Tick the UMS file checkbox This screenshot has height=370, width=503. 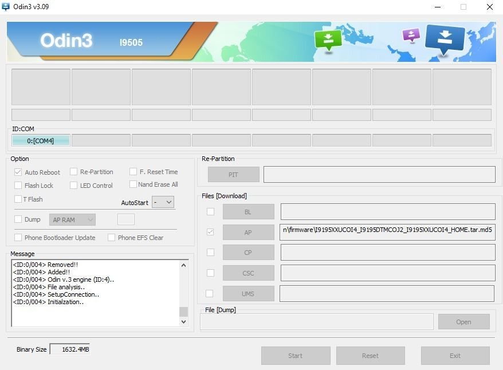click(209, 293)
